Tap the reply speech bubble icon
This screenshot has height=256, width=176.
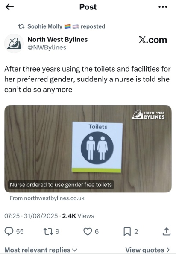tap(9, 232)
